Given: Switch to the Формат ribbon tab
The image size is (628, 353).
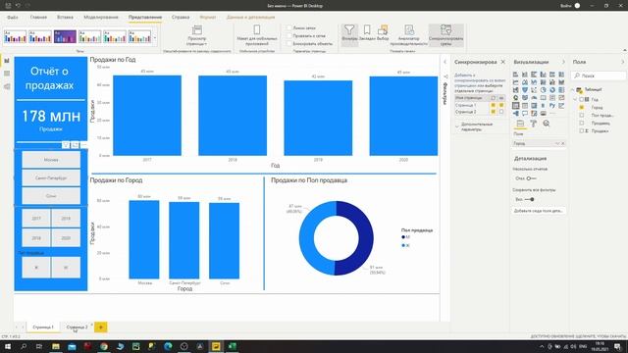Looking at the screenshot, I should (207, 18).
